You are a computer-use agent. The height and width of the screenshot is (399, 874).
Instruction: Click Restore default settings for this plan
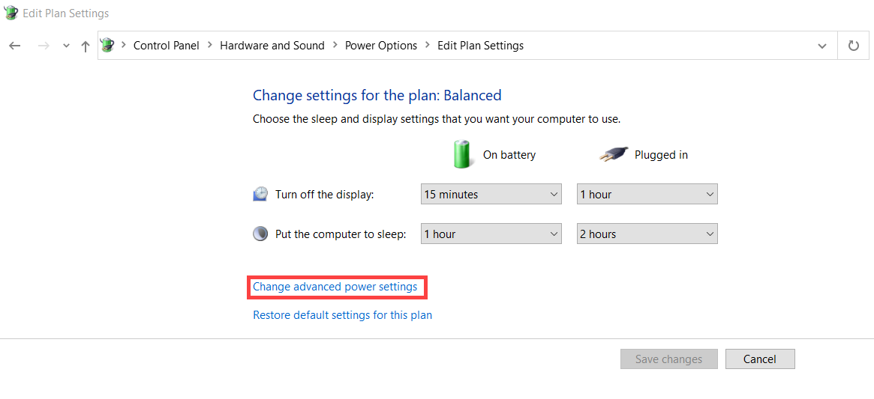[342, 315]
